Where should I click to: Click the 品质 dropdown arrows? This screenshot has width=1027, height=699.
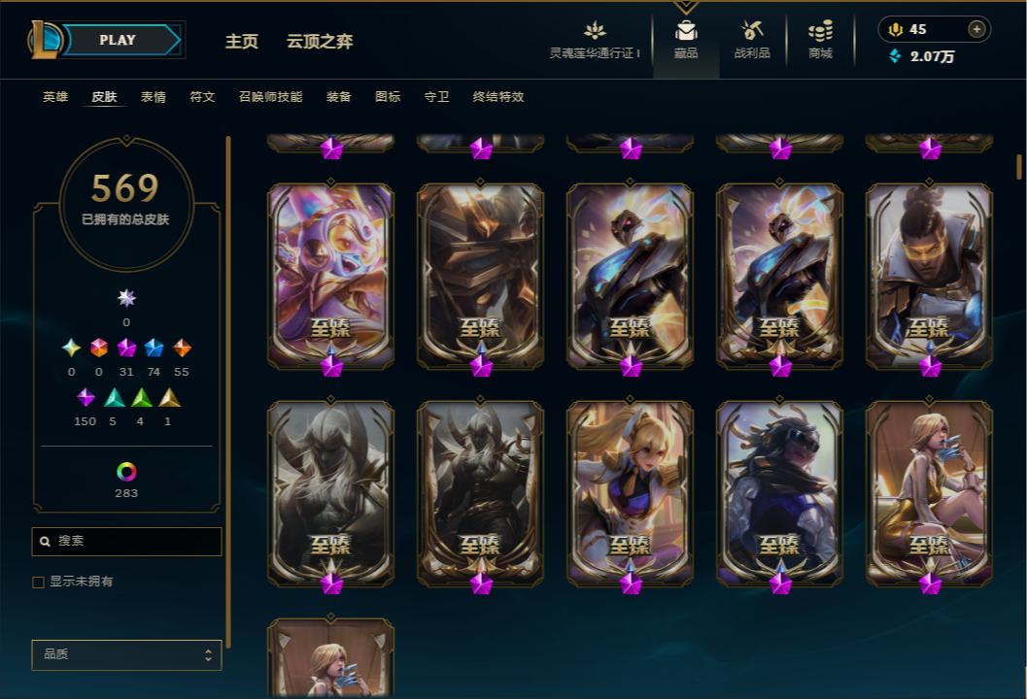pyautogui.click(x=208, y=655)
